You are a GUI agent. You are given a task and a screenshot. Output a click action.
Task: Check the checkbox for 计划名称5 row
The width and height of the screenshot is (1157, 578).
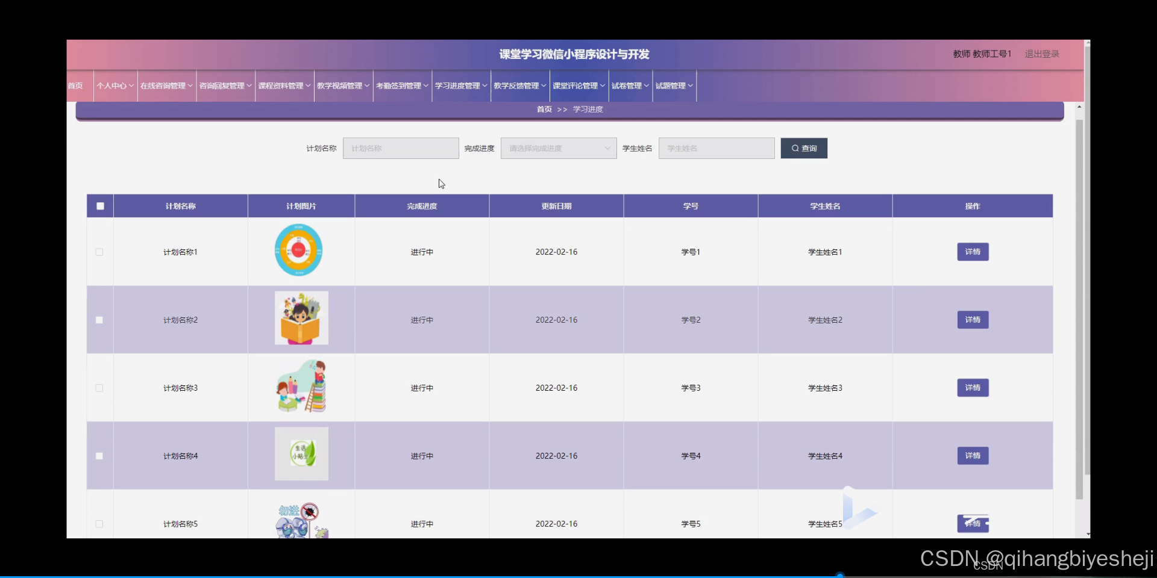coord(99,524)
